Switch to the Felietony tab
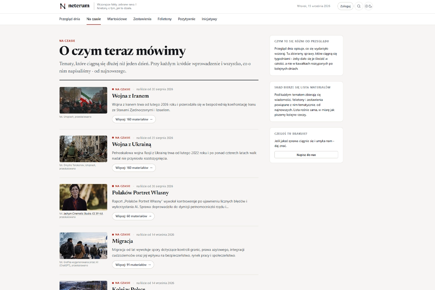The height and width of the screenshot is (290, 435). (x=165, y=19)
